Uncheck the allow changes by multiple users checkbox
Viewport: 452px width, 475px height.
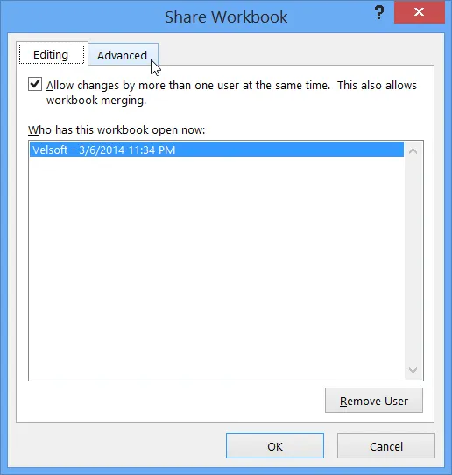(35, 84)
